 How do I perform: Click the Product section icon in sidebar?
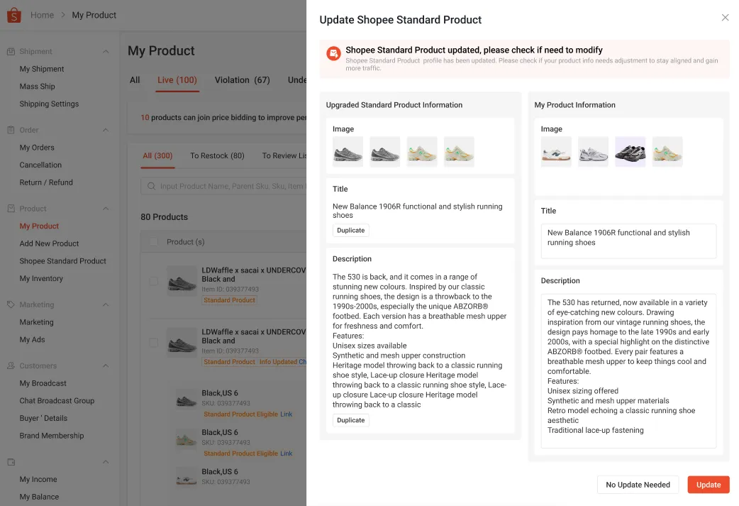click(10, 208)
